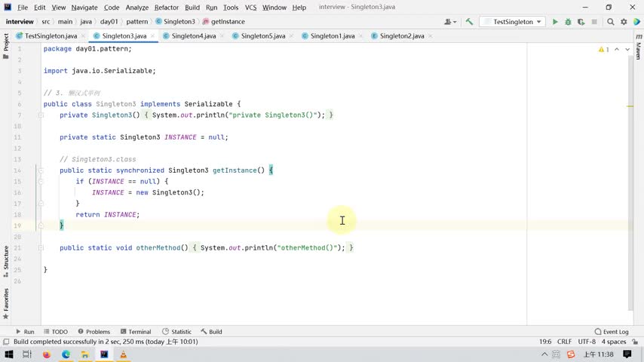The image size is (644, 362).
Task: Open File Explorer from the taskbar
Action: point(85,354)
